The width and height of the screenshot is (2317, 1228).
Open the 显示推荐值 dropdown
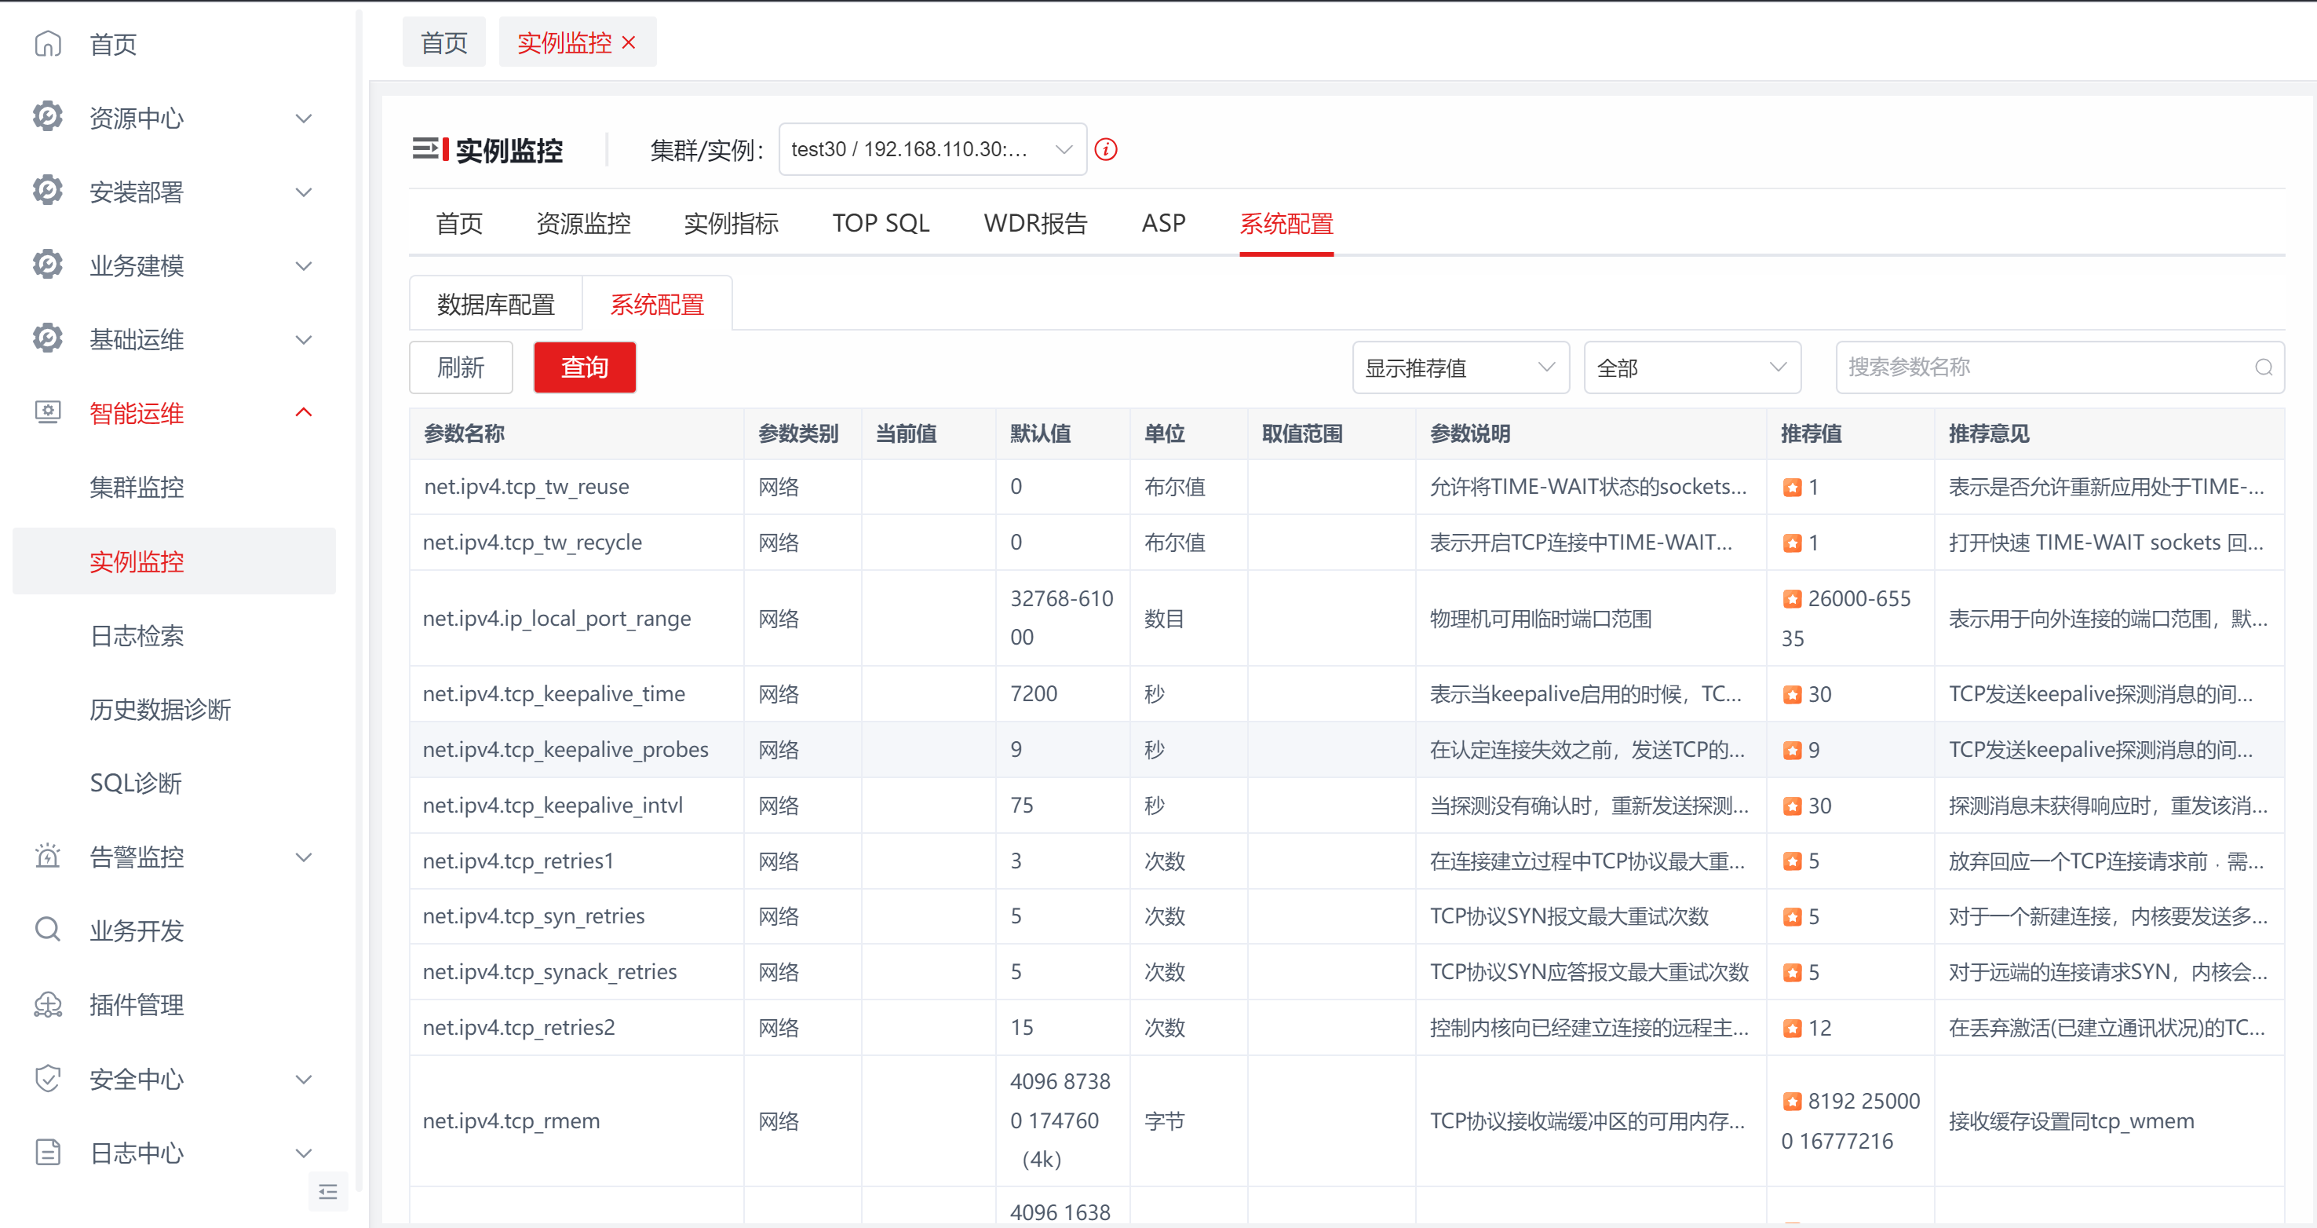coord(1461,367)
